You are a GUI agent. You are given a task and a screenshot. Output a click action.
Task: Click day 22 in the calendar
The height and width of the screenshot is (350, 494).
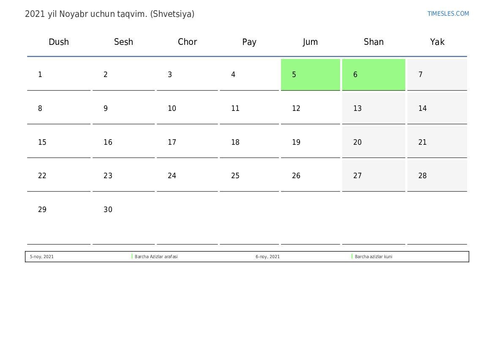(59, 176)
